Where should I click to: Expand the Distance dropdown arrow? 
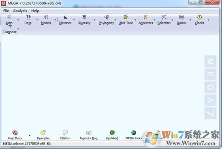click(x=74, y=20)
